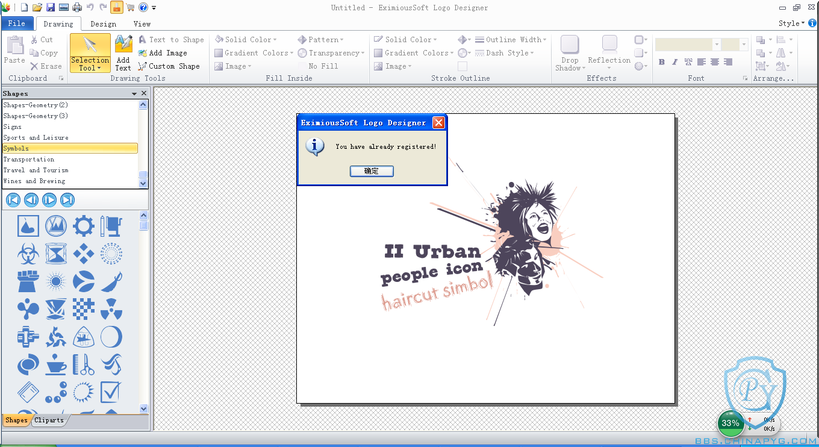Select Signs category in Shapes list
819x447 pixels.
pos(70,127)
